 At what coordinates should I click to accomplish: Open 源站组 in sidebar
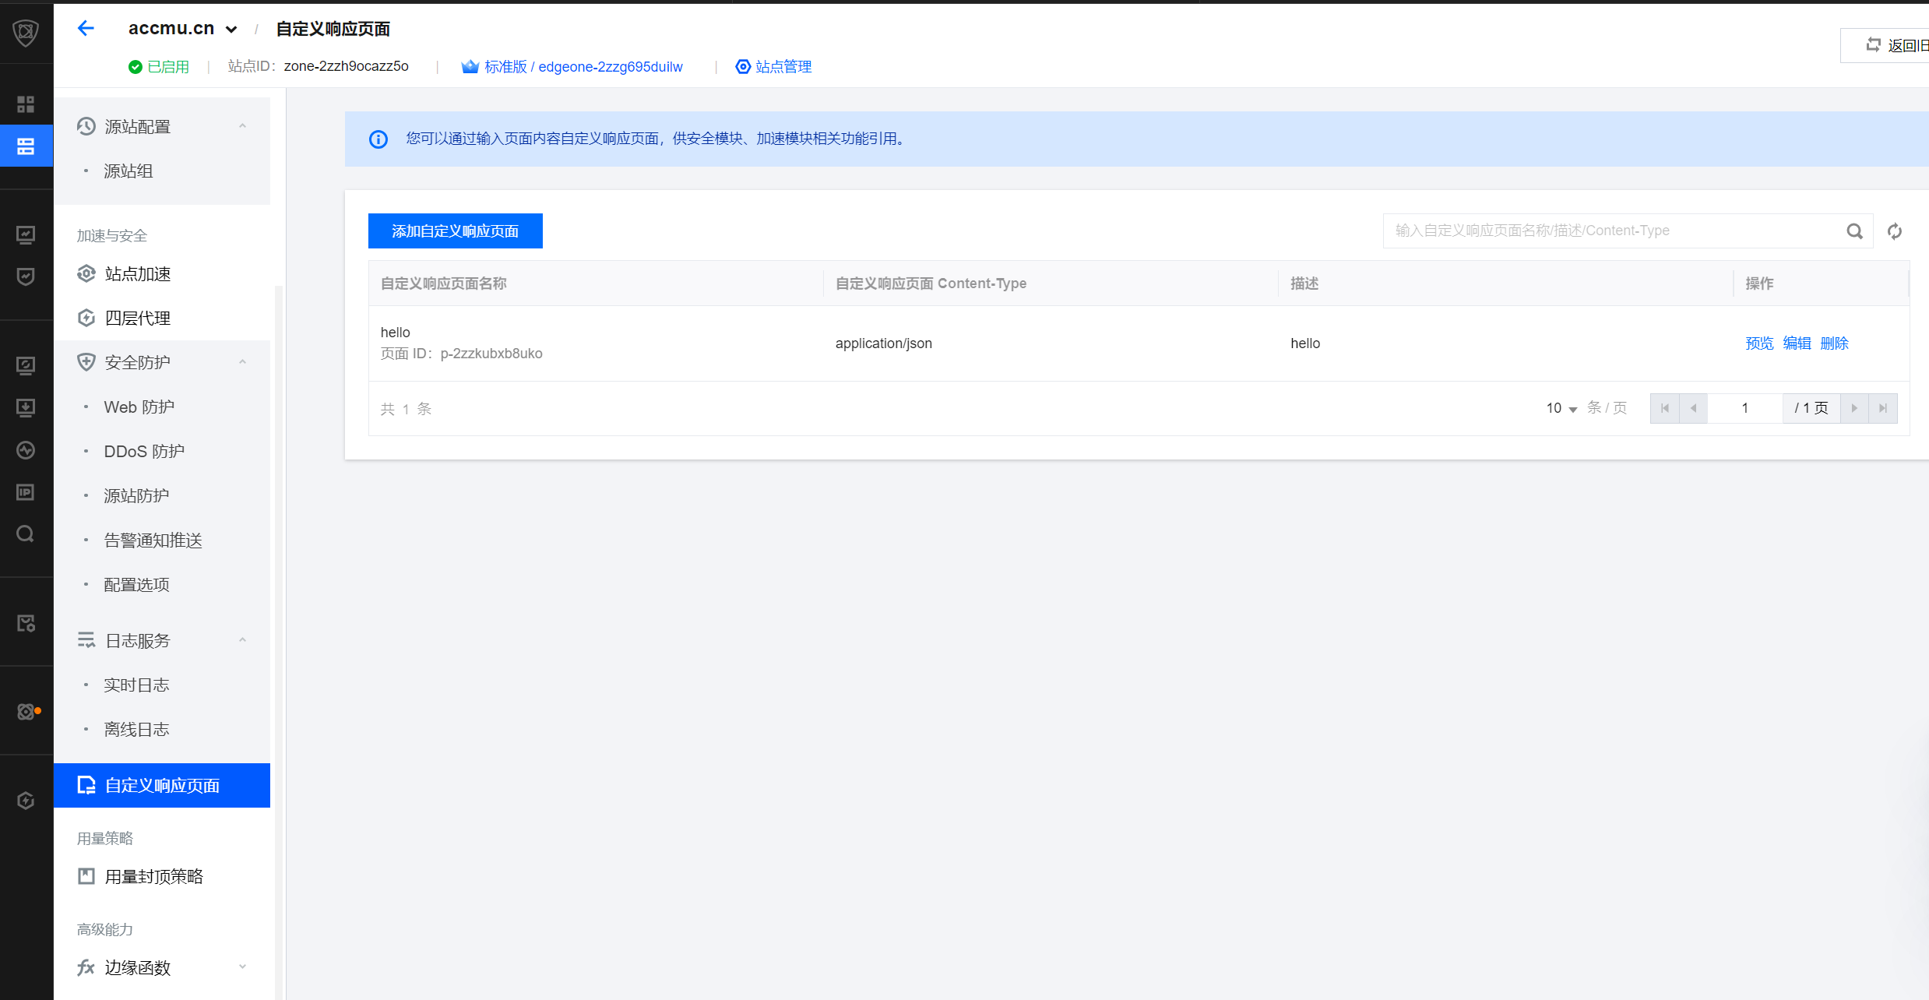(128, 171)
